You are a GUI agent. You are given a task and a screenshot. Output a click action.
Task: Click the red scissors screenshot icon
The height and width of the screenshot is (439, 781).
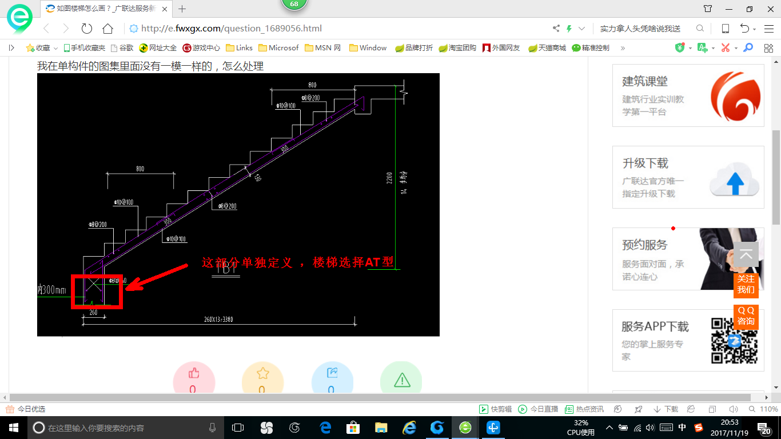pos(726,48)
